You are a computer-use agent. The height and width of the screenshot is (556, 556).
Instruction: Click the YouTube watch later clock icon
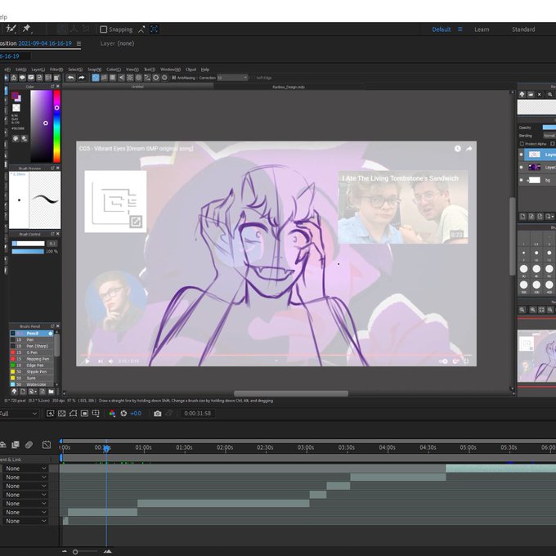coord(458,149)
